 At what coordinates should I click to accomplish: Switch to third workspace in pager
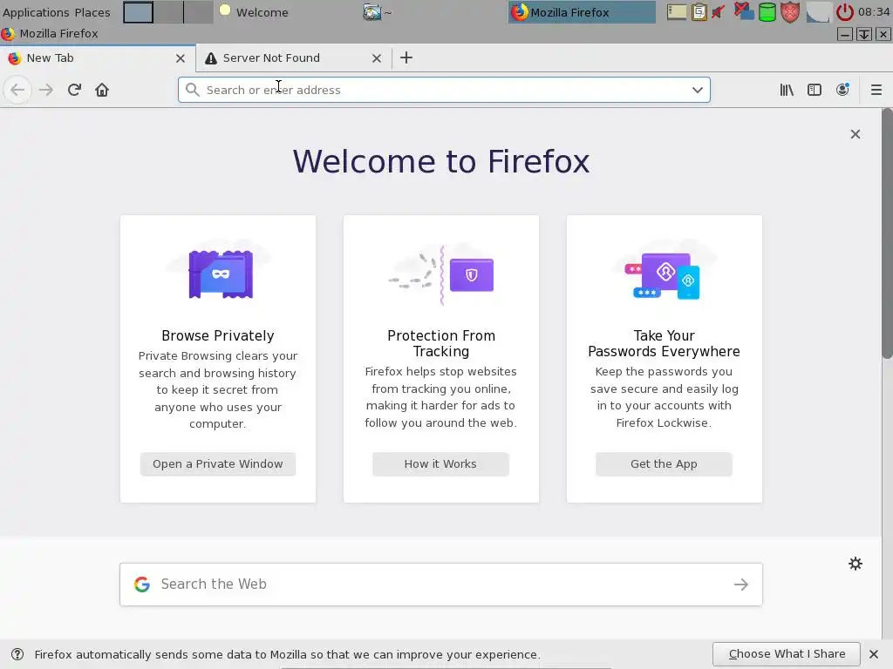198,12
